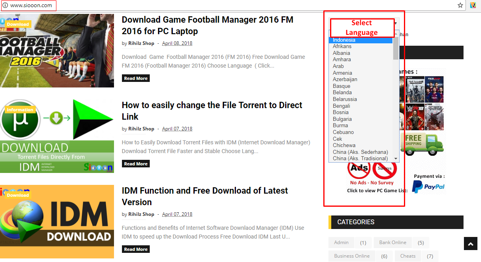Select Armenia language option
This screenshot has height=262, width=481.
point(361,73)
